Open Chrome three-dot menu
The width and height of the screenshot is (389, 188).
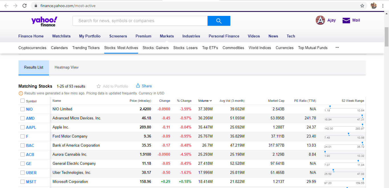pyautogui.click(x=383, y=6)
